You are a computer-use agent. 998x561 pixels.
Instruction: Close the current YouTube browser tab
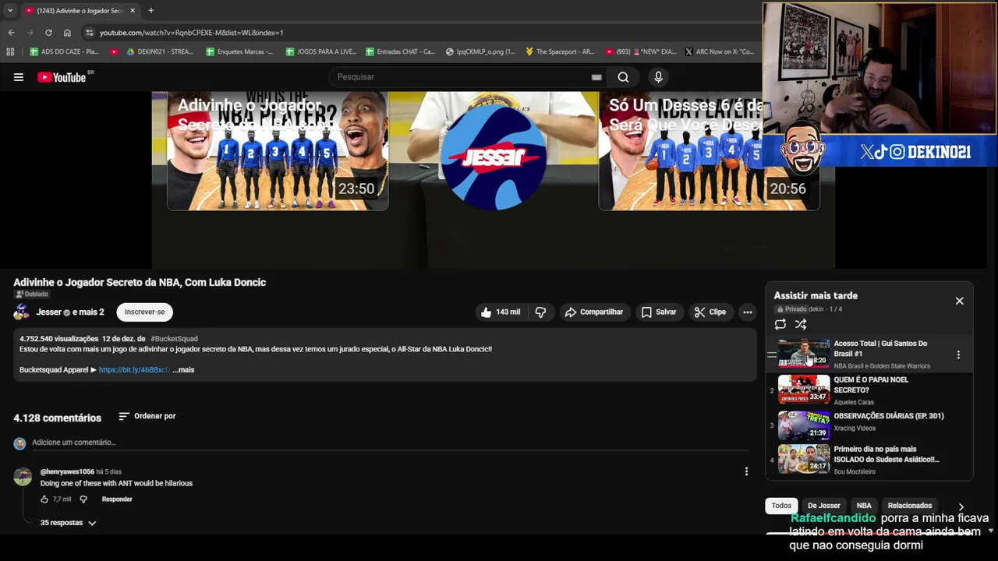[132, 10]
